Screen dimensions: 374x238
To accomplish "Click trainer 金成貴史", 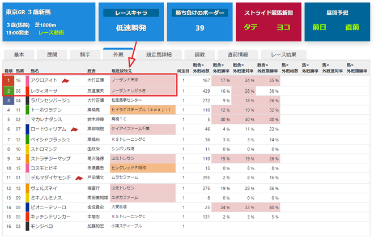I will 96,207.
